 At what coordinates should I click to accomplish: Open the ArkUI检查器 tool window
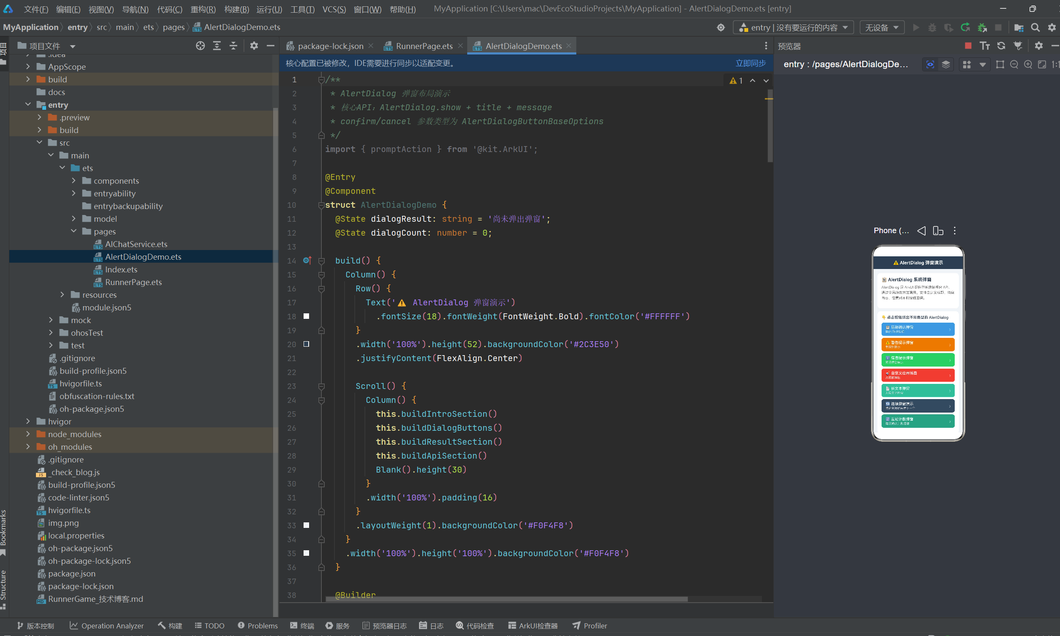pyautogui.click(x=532, y=626)
